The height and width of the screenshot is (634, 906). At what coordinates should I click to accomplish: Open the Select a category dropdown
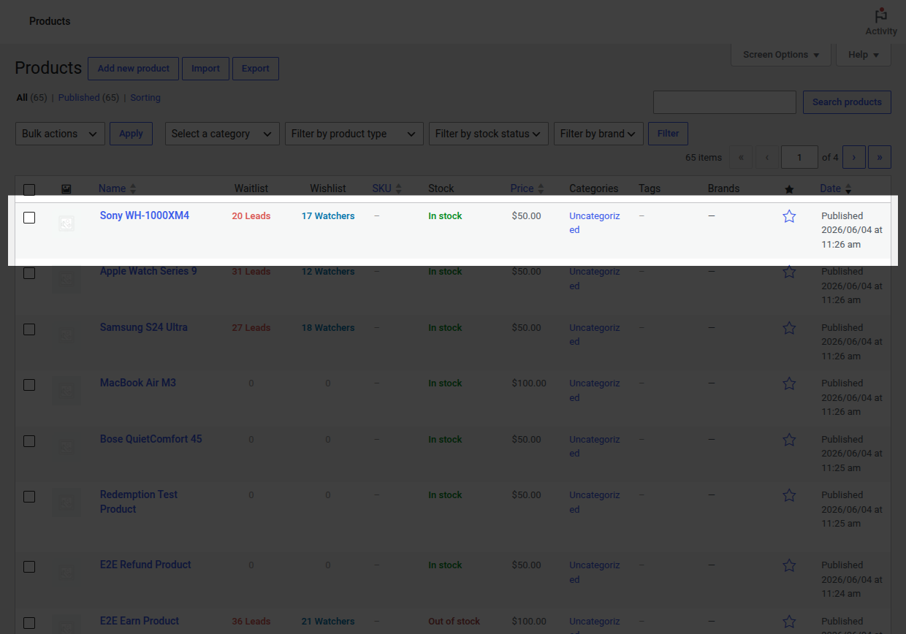tap(222, 134)
